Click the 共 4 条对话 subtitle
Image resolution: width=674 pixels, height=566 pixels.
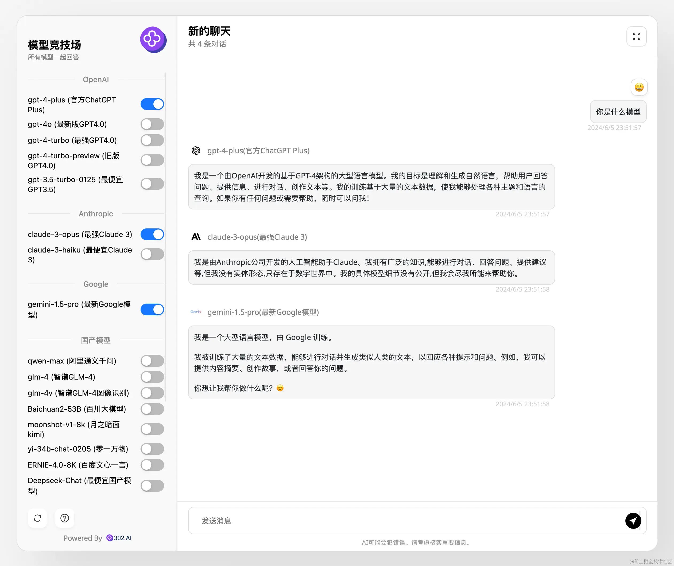207,44
